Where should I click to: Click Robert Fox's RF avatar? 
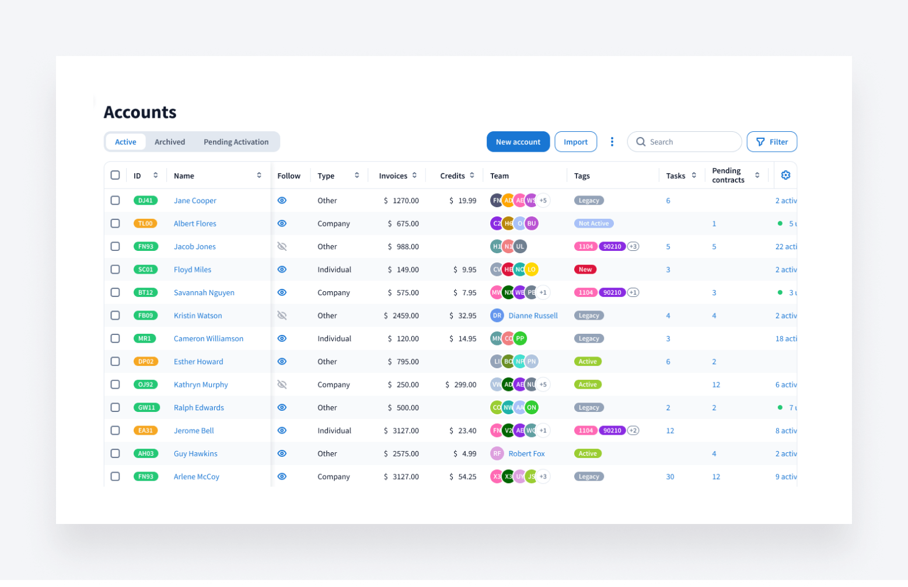(497, 453)
